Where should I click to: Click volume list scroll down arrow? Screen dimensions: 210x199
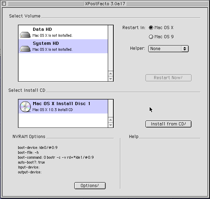click(x=111, y=79)
